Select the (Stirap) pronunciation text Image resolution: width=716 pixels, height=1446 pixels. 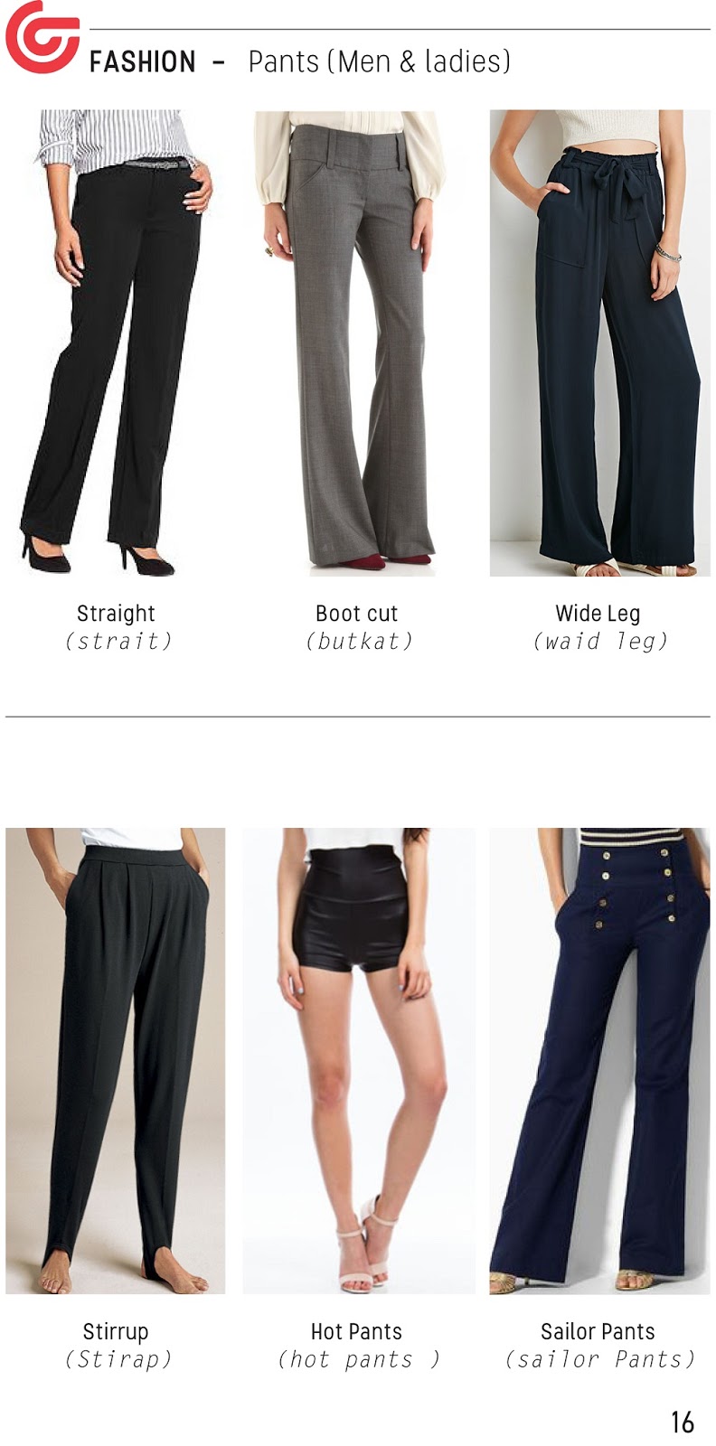[x=118, y=1358]
